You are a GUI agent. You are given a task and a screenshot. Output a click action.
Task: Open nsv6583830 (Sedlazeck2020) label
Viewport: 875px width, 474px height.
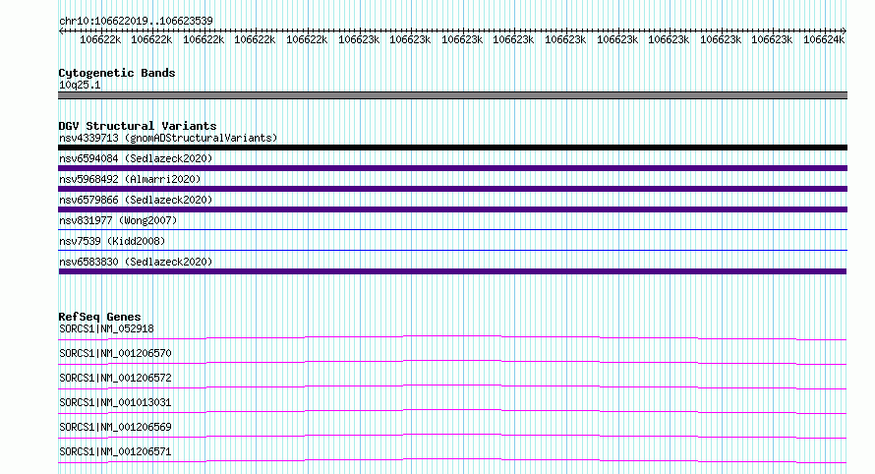(x=136, y=262)
